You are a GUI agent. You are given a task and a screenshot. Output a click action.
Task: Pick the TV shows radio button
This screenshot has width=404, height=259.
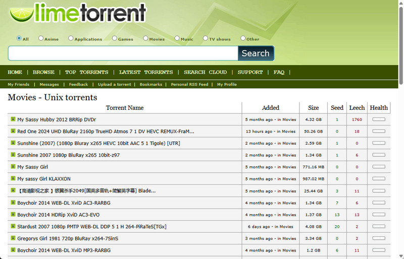point(205,38)
